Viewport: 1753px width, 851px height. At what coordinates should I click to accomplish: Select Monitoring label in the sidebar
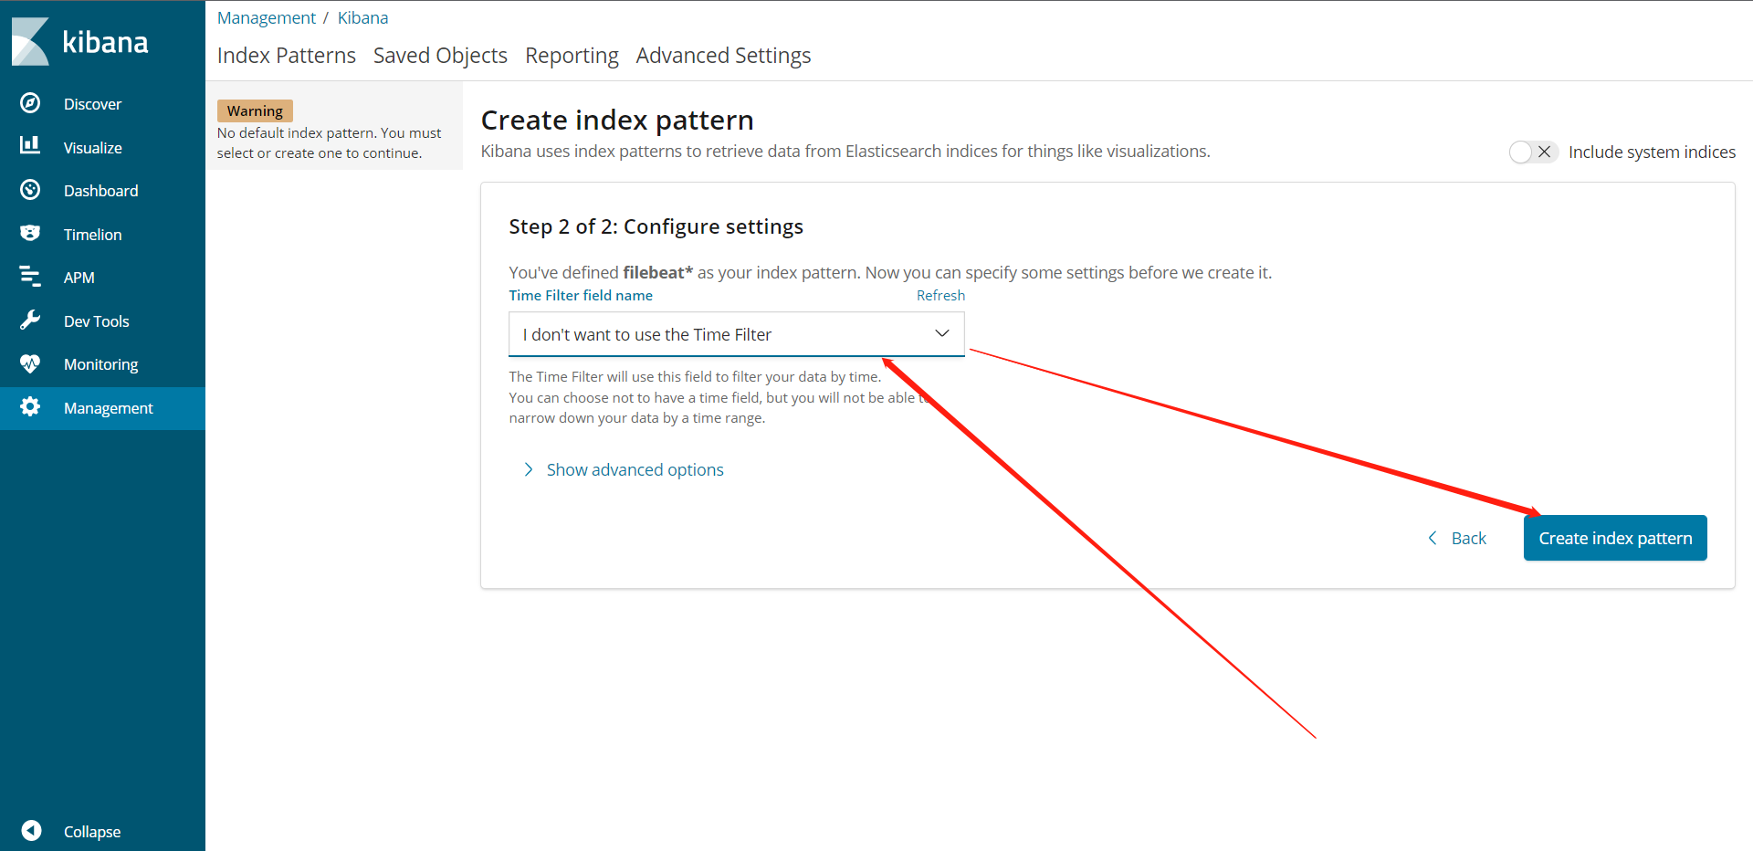(100, 364)
